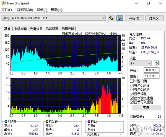Maximize the Nero DiscSpeed window
The height and width of the screenshot is (137, 166).
click(x=148, y=3)
